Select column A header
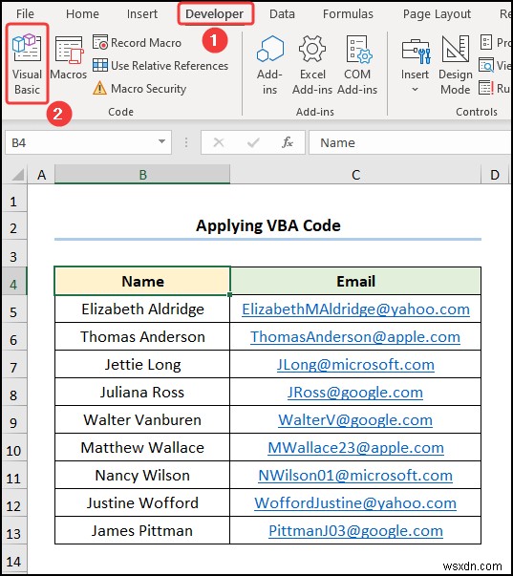513x576 pixels. click(41, 175)
